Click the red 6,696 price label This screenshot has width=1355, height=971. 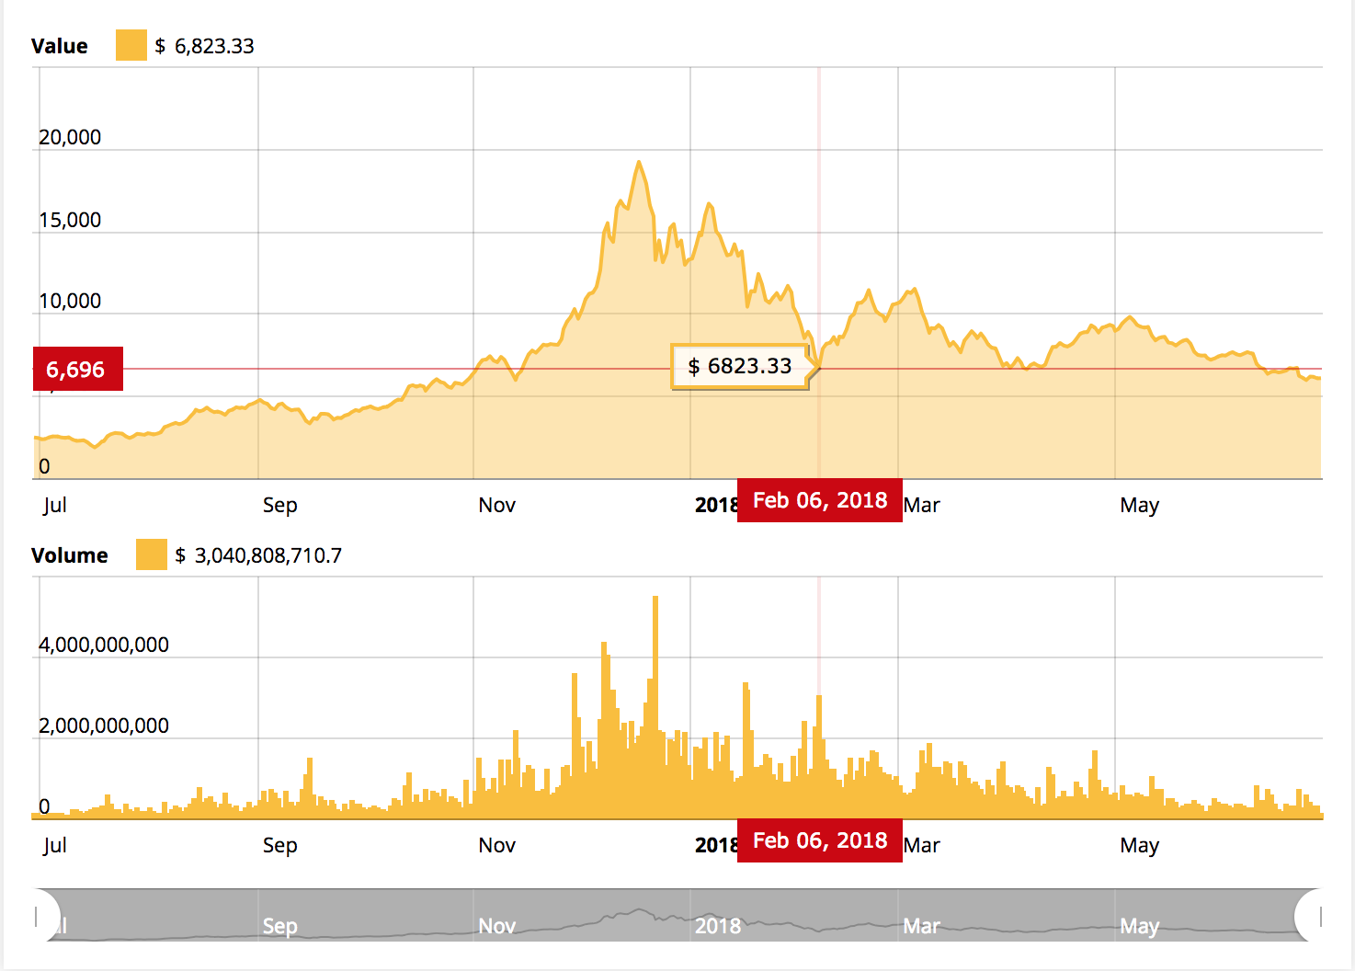[x=77, y=369]
